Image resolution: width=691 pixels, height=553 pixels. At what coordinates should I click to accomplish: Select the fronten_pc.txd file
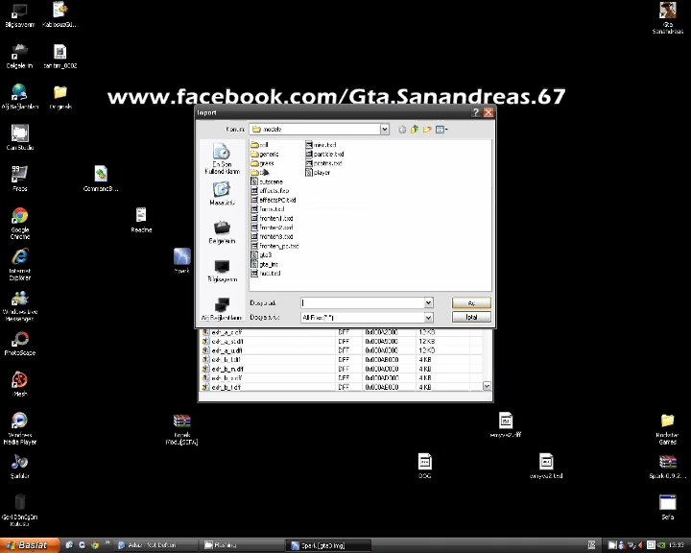[x=275, y=246]
